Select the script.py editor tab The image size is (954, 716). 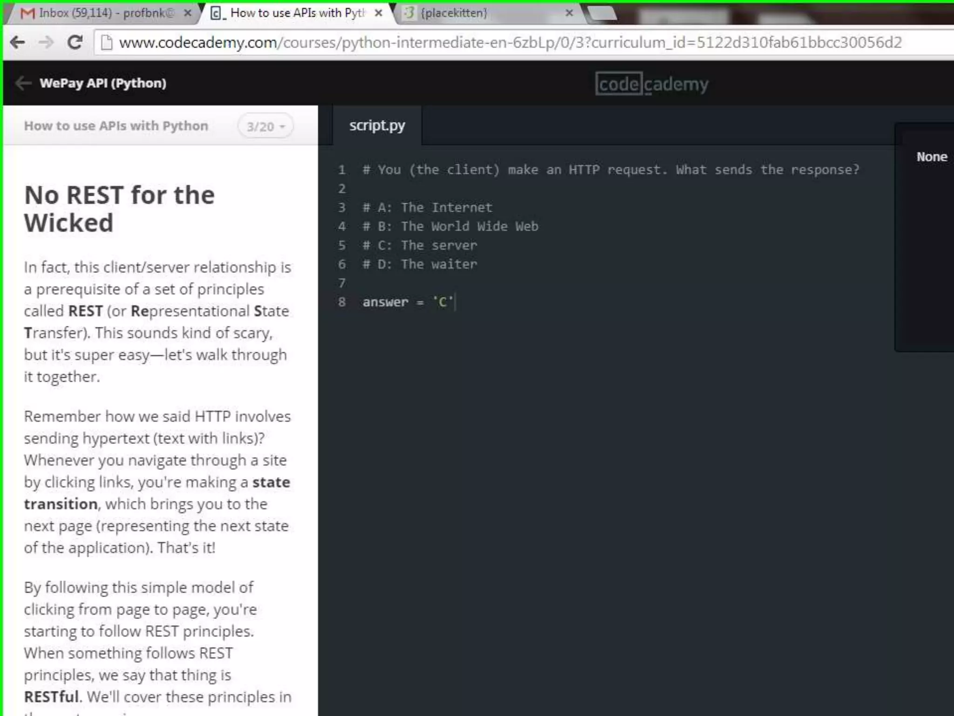(377, 125)
